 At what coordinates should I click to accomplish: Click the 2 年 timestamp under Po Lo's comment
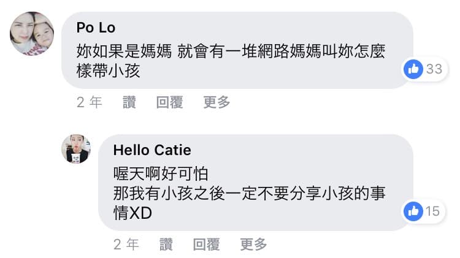[89, 102]
